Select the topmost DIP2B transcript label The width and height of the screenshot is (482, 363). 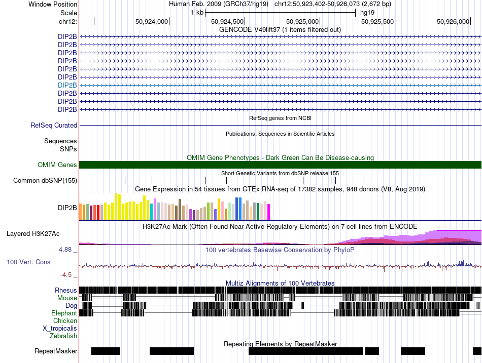pos(67,37)
